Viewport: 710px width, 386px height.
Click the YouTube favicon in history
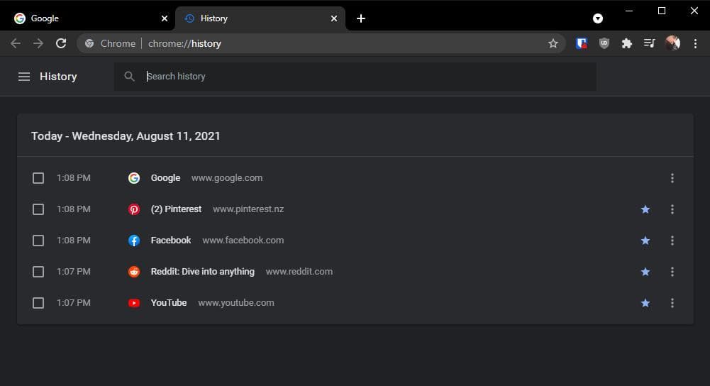coord(134,303)
